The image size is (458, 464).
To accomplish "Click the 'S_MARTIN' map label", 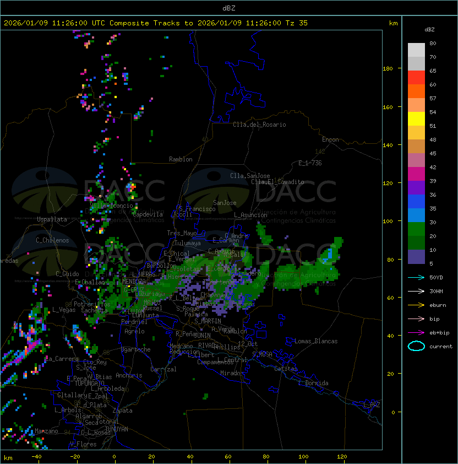I will [208, 321].
